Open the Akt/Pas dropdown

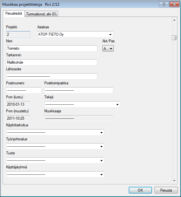(108, 48)
